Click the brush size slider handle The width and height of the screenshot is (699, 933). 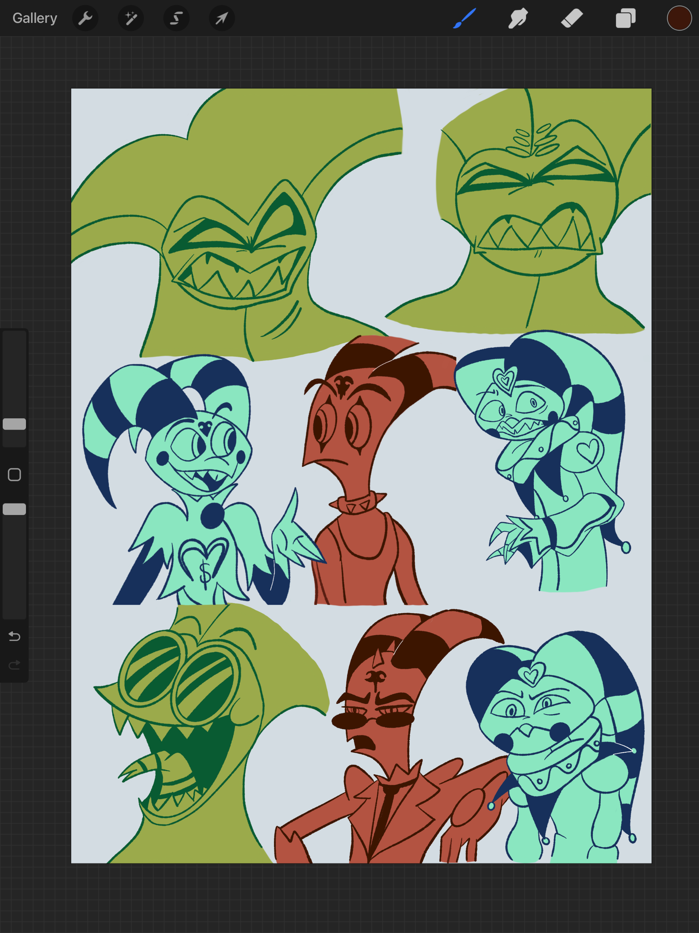(x=14, y=424)
